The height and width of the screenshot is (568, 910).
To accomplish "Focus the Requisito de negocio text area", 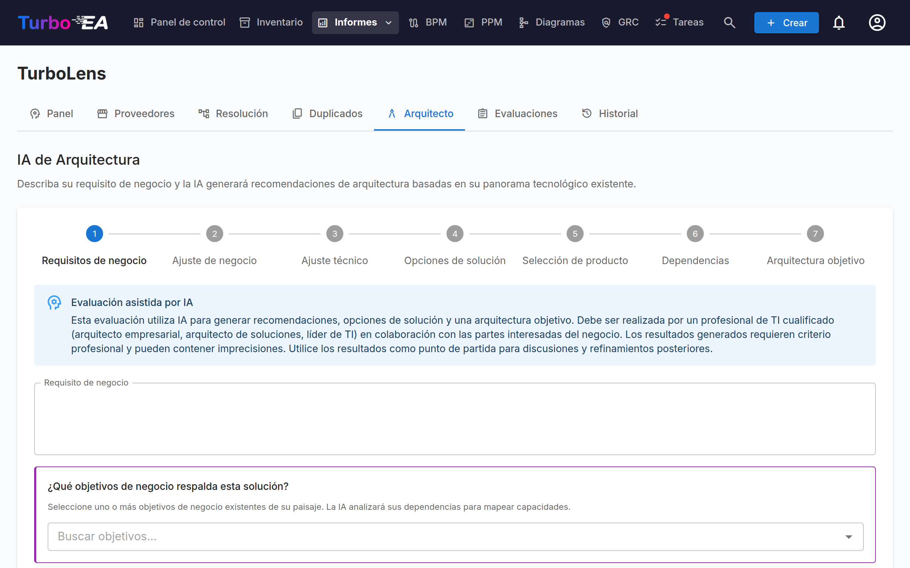I will tap(455, 419).
